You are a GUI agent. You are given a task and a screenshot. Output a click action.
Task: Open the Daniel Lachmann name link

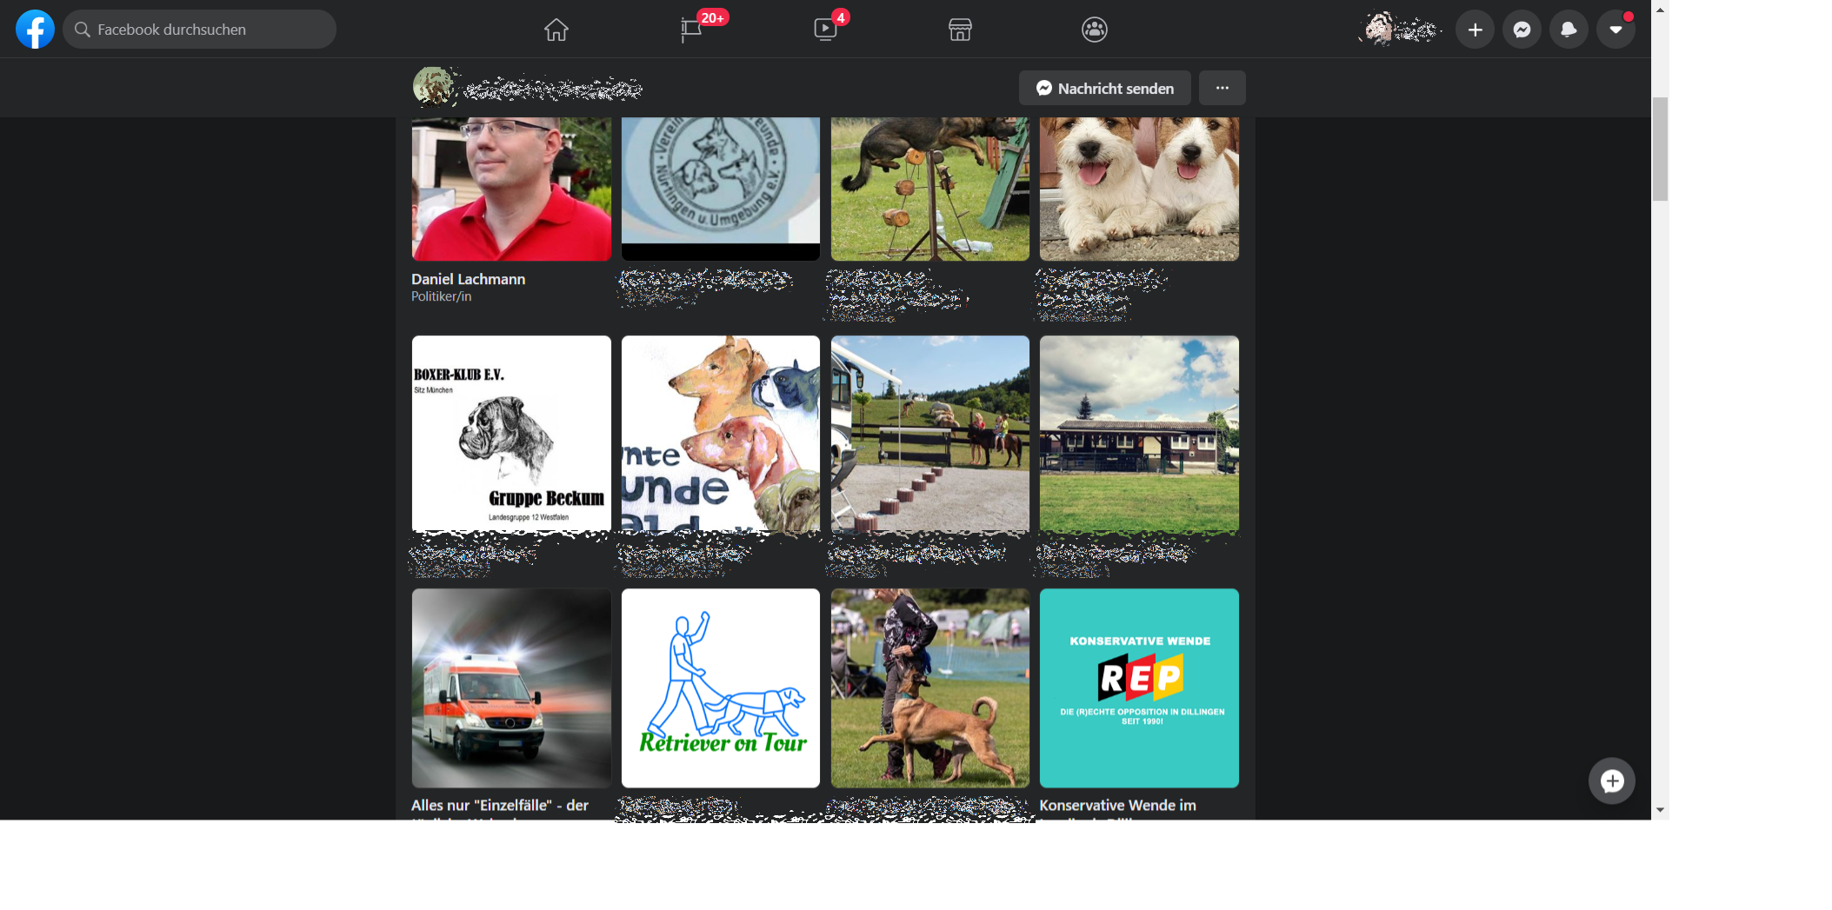[469, 279]
